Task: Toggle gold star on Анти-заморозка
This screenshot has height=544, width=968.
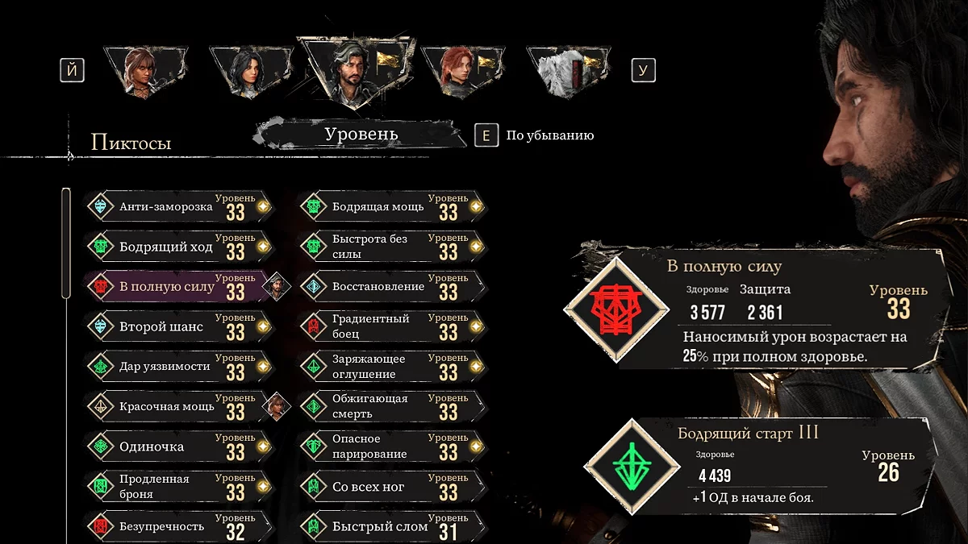Action: [x=262, y=207]
